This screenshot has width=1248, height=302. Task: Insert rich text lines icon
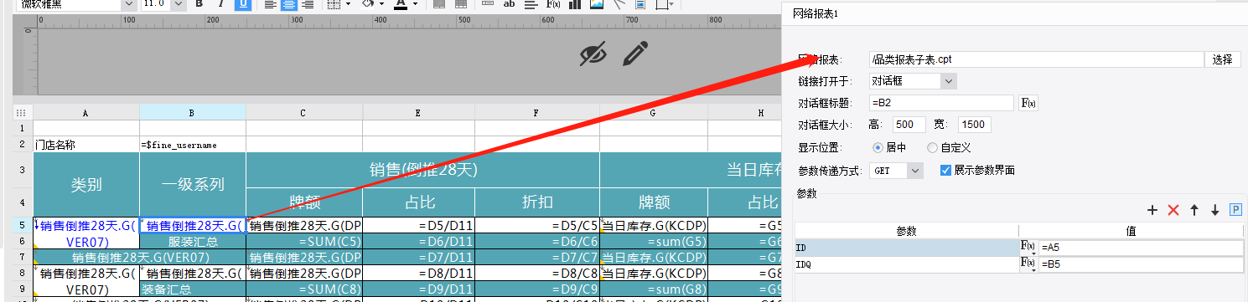[x=531, y=4]
